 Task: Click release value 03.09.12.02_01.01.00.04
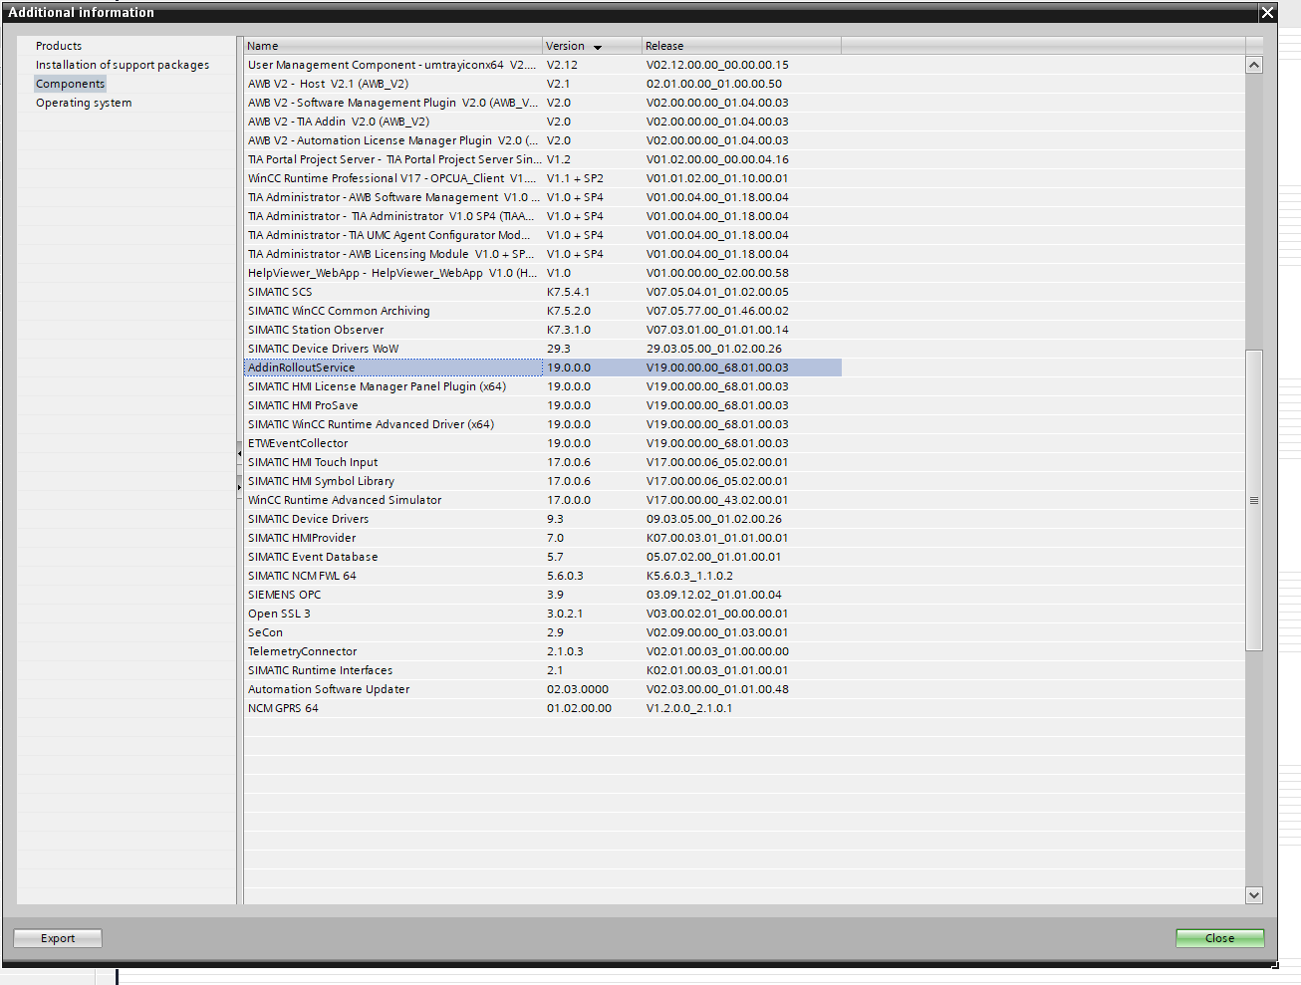pyautogui.click(x=714, y=595)
